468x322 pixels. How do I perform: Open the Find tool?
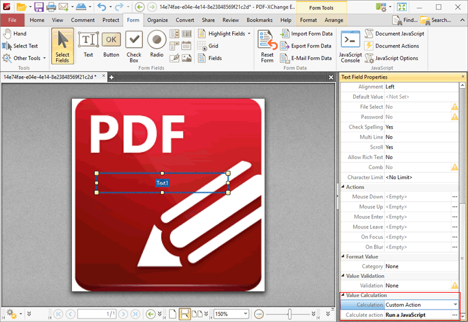[405, 20]
